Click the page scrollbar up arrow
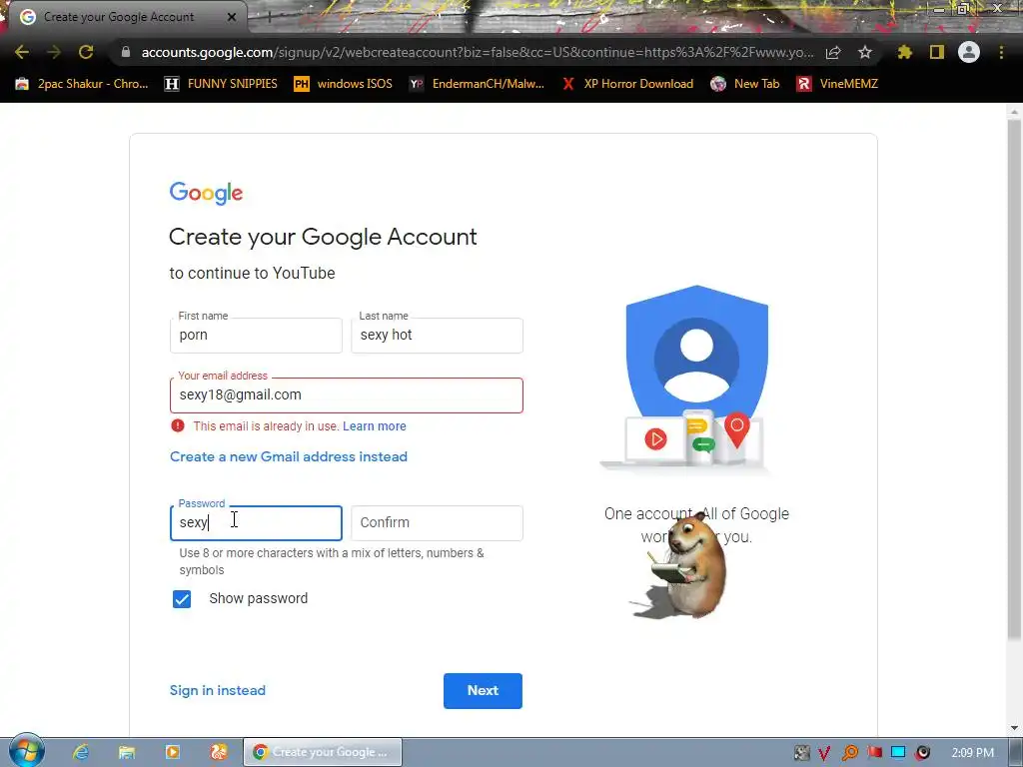This screenshot has height=767, width=1023. 1014,112
